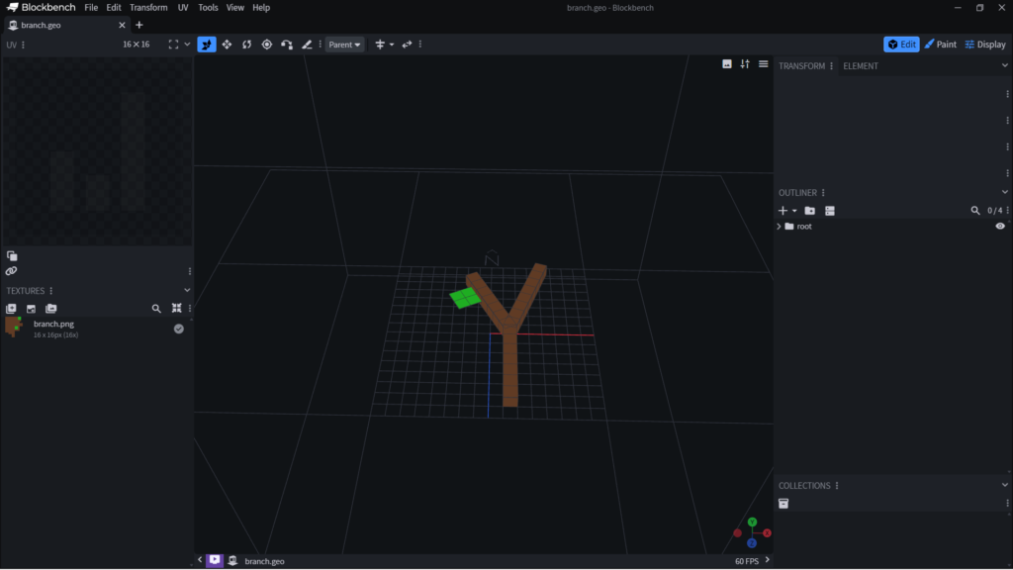Toggle the outliner options button
This screenshot has height=570, width=1013.
tap(830, 211)
